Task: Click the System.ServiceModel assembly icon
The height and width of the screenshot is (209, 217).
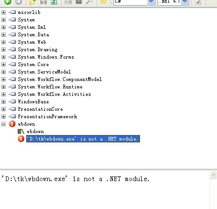Action: pos(13,72)
